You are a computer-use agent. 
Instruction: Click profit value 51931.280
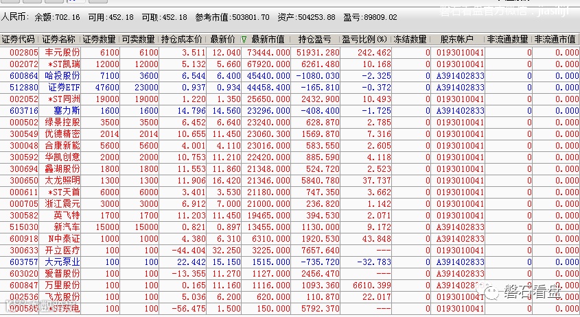[318, 53]
